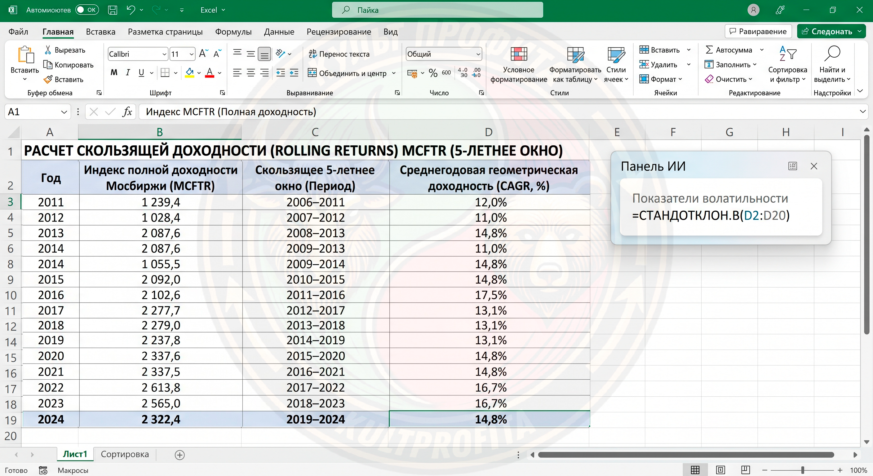Toggle center horizontal alignment
This screenshot has height=476, width=873.
pos(251,73)
